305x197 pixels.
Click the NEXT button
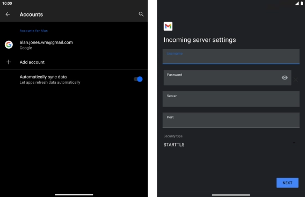(x=287, y=183)
